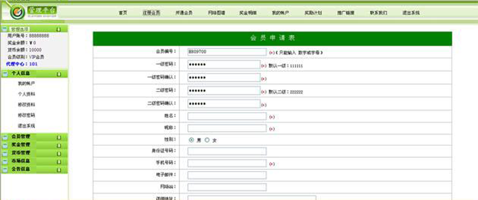The image size is (478, 200).
Task: Click the 默认一级：111111 hint text
Action: [x=286, y=65]
